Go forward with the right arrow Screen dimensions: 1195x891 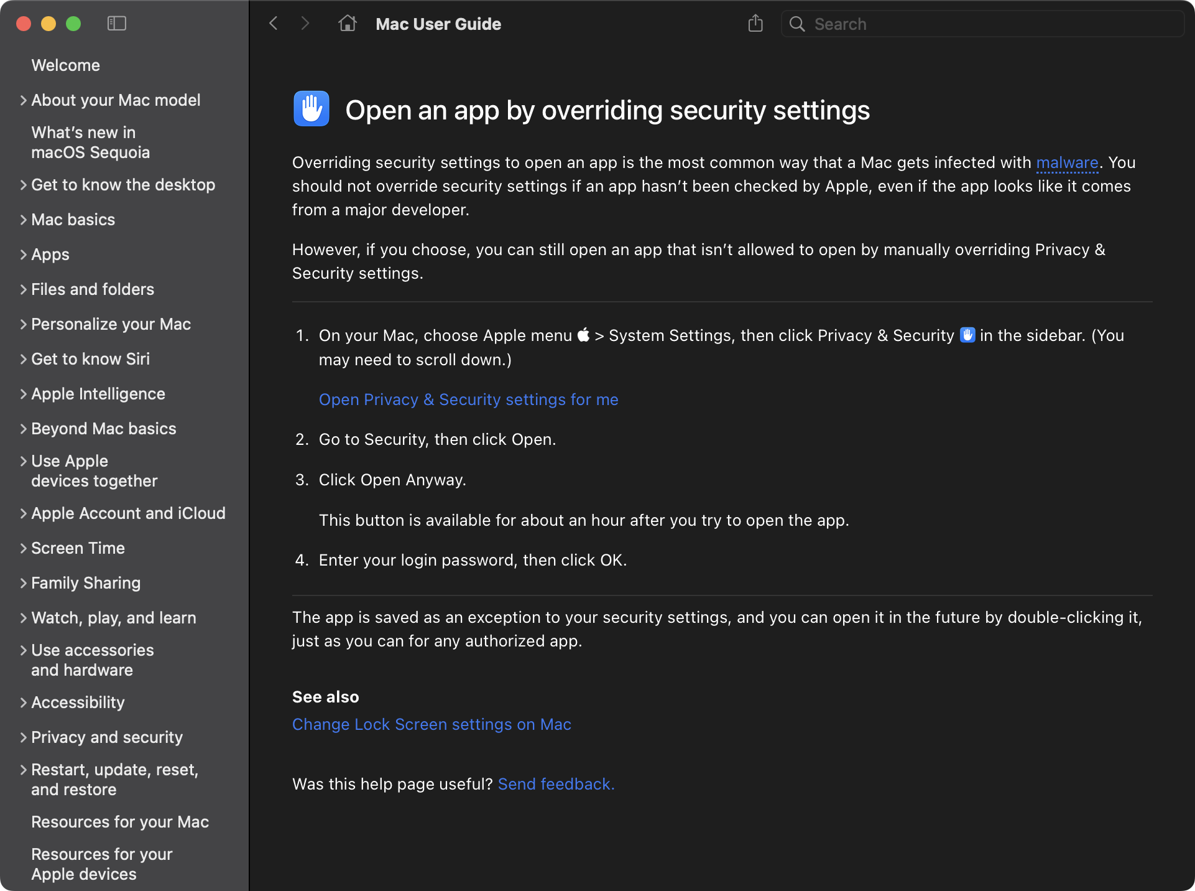point(305,24)
